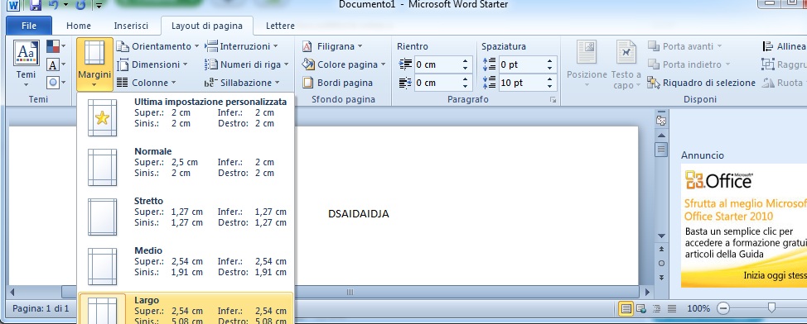The image size is (807, 324).
Task: Click the vertical scrollbar down arrow
Action: [662, 236]
